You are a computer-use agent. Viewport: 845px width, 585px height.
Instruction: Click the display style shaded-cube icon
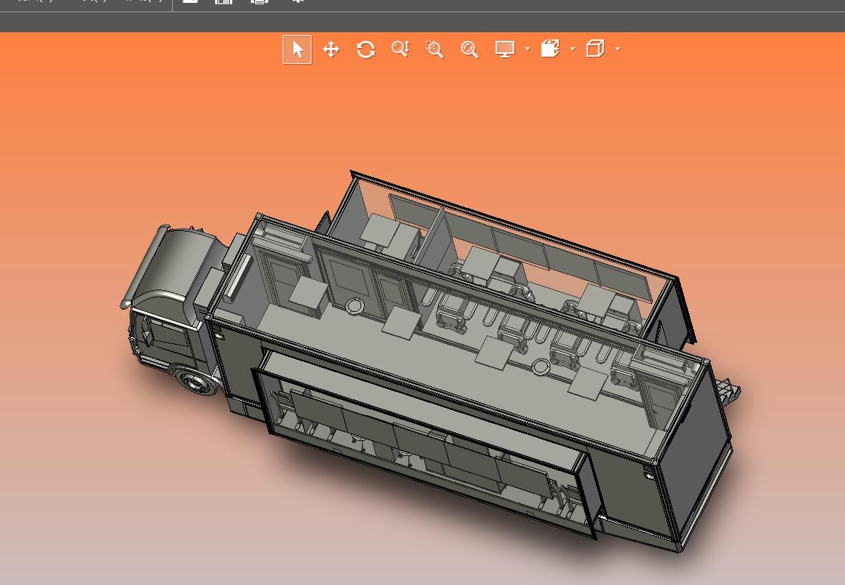[x=550, y=49]
